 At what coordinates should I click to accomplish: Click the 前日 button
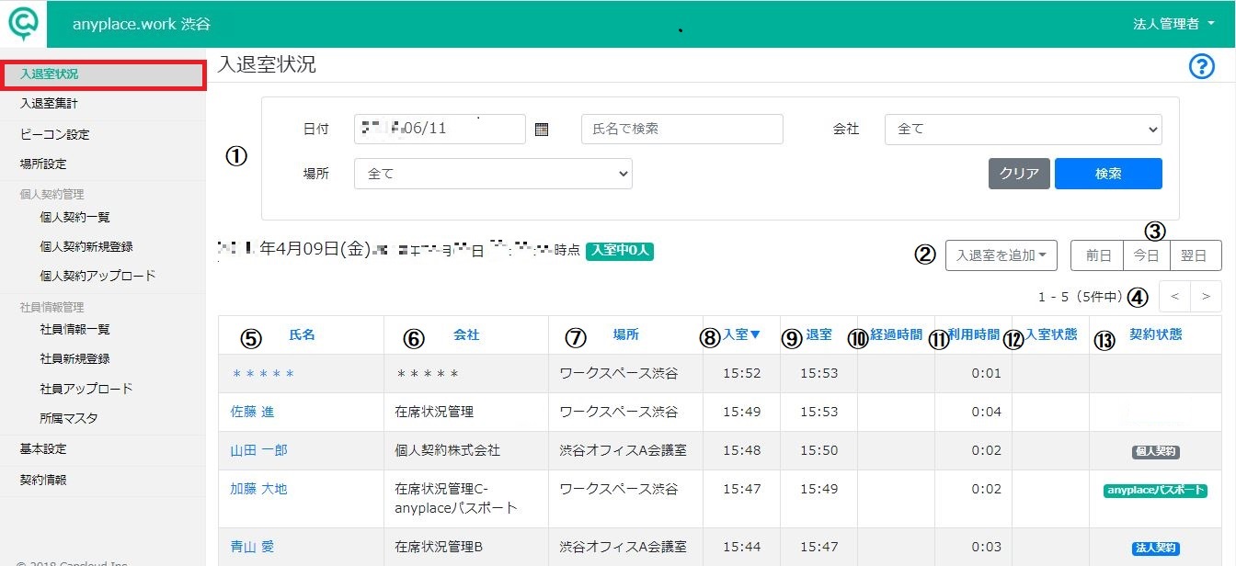coord(1097,255)
